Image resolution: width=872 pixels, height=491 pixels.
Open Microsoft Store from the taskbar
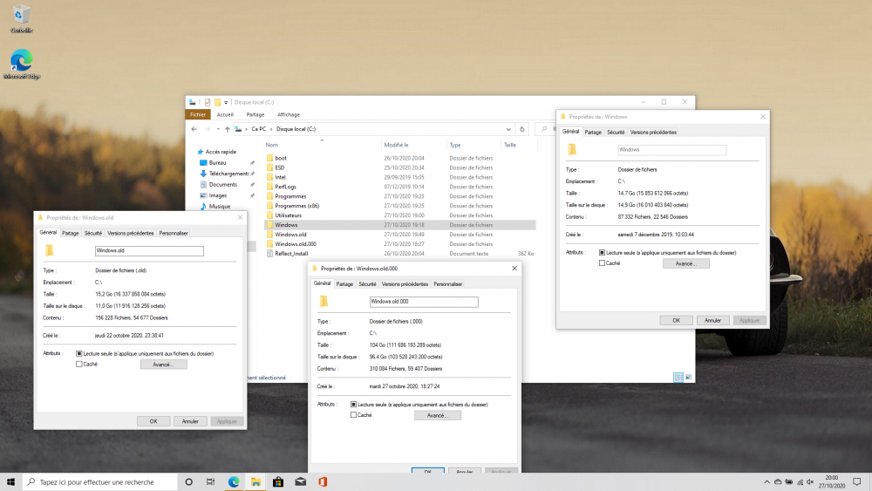[x=278, y=481]
